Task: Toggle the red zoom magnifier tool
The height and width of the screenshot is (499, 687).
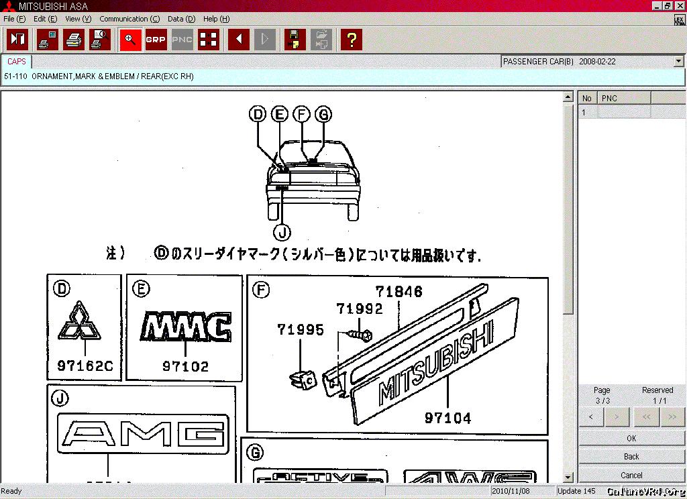Action: coord(130,40)
